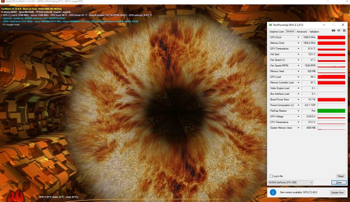The image size is (350, 202).
Task: Click the Update Now button
Action: [x=337, y=193]
